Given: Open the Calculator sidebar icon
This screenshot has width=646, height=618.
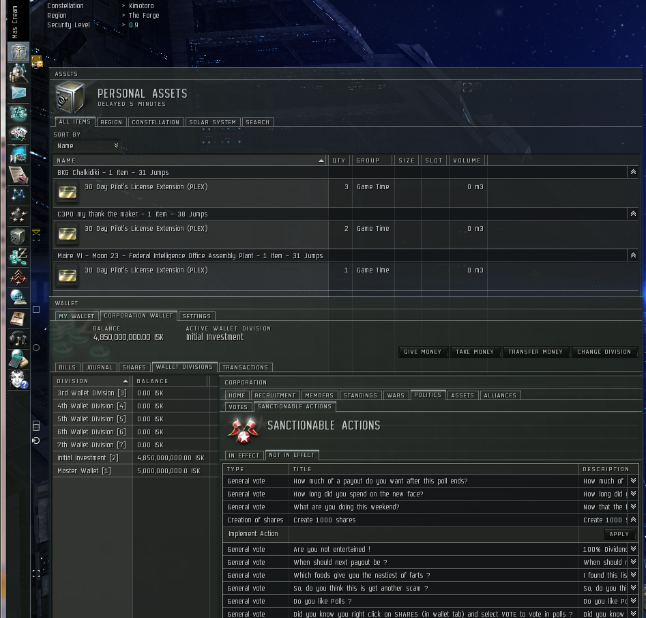Looking at the screenshot, I should tap(18, 359).
